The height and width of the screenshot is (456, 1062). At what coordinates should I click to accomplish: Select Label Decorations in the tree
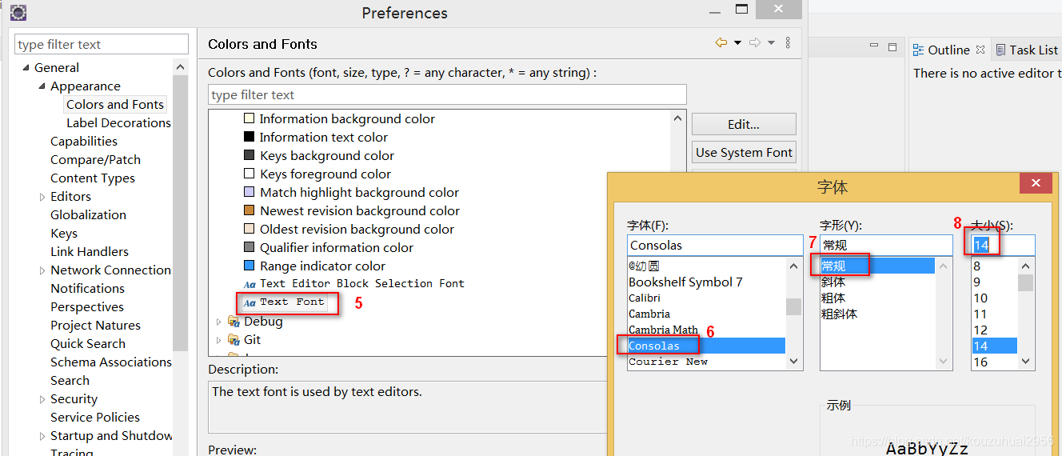118,122
